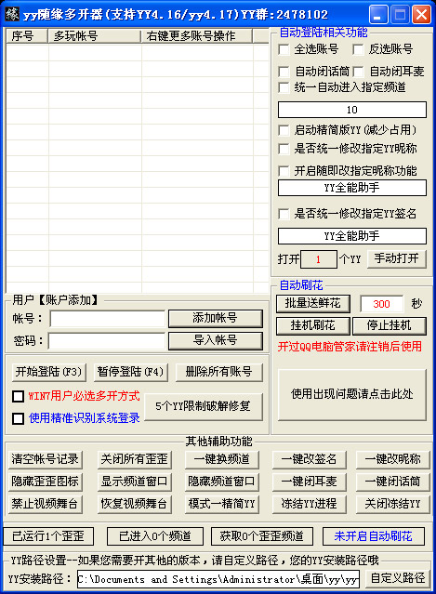Viewport: 436px width, 594px height.
Task: Tick the 全选账号 checkbox
Action: click(x=284, y=49)
